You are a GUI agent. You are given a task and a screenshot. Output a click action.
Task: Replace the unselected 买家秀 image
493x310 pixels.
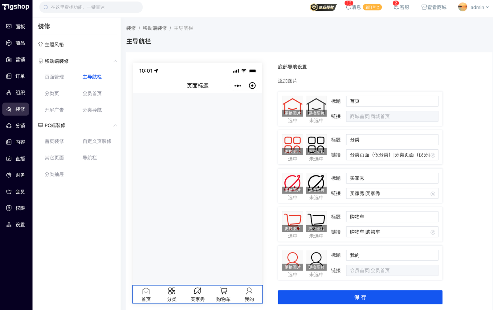[x=316, y=183]
